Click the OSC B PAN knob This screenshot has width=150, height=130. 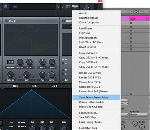[42, 74]
